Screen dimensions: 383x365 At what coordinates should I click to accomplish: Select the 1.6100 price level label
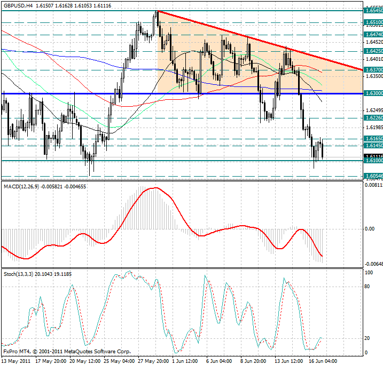coord(373,161)
